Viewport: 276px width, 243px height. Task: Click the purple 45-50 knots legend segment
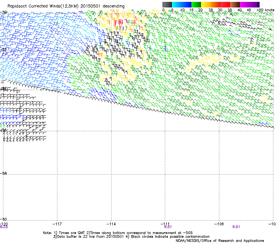coord(254,4)
